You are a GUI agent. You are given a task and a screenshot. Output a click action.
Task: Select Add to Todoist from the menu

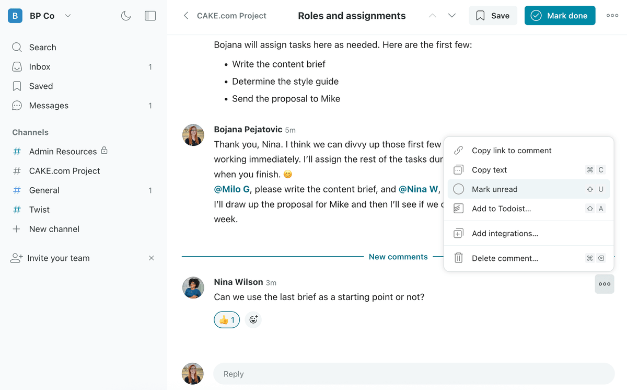point(501,209)
